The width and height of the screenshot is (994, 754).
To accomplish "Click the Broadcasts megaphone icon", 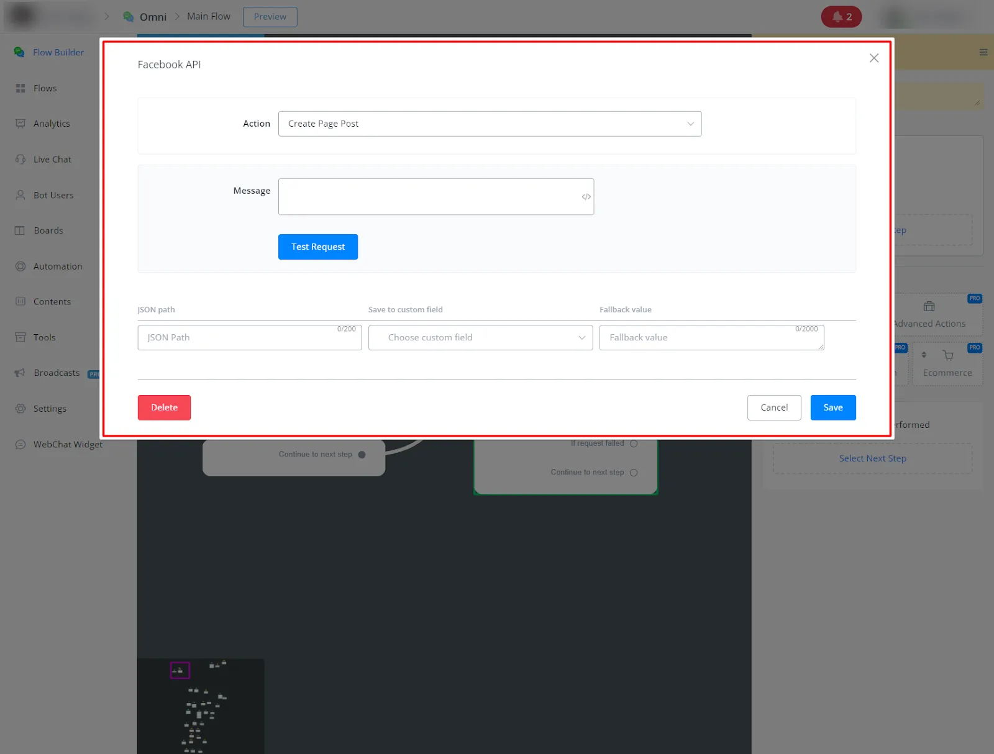I will (21, 373).
